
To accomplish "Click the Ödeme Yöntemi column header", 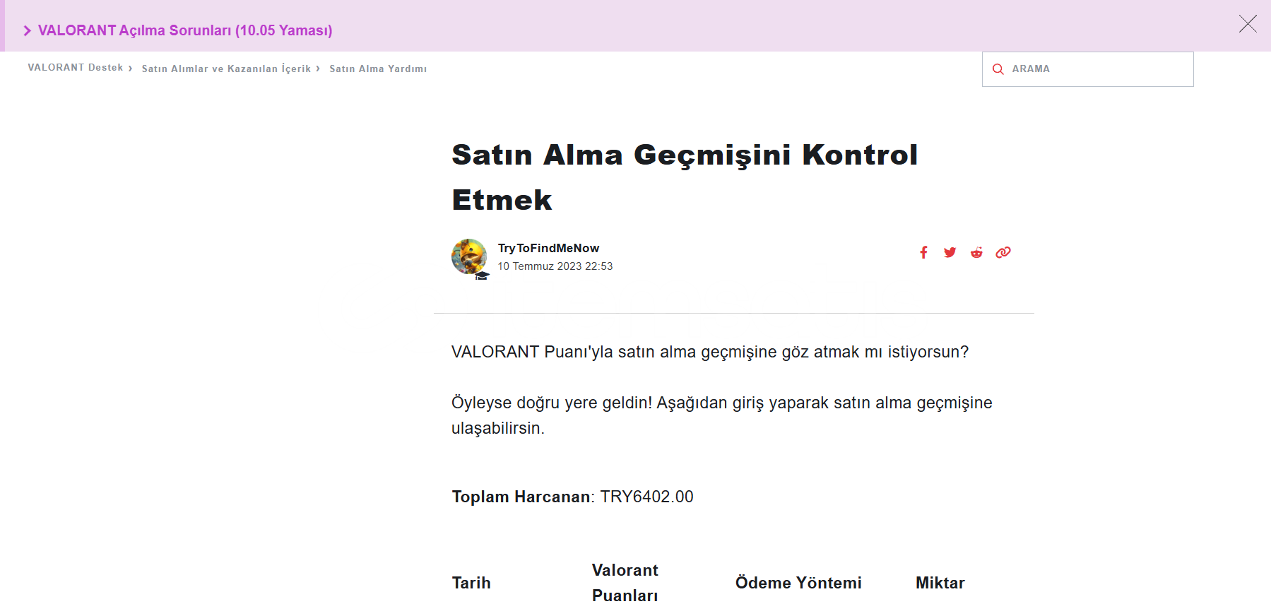I will [x=798, y=583].
